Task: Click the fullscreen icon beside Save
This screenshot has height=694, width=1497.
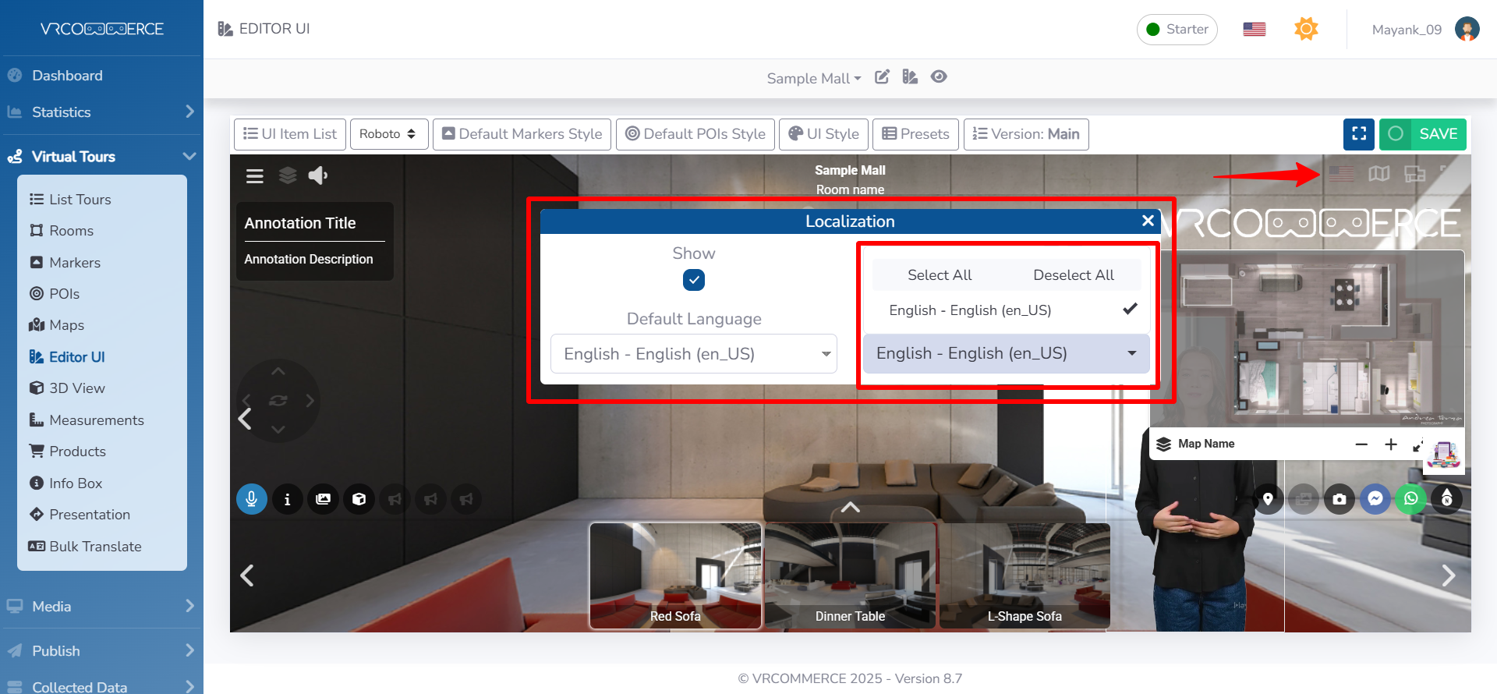Action: tap(1358, 134)
